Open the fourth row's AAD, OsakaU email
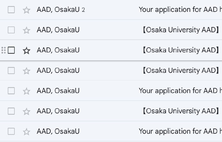The width and height of the screenshot is (222, 142). 180,71
